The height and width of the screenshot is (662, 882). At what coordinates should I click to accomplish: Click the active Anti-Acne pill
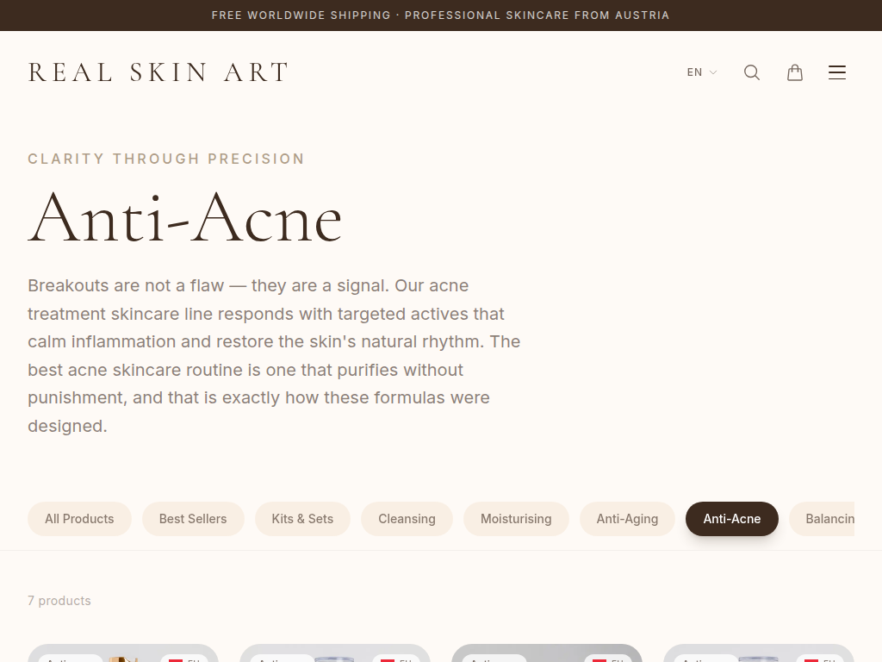pos(731,519)
